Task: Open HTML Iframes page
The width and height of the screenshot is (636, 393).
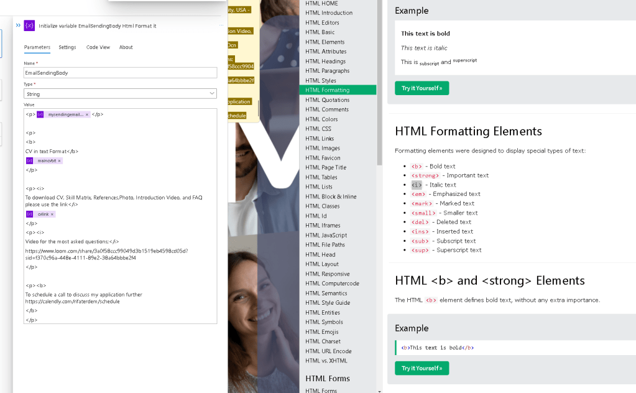Action: pos(323,226)
